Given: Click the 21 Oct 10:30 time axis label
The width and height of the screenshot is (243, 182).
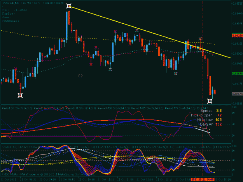Looking at the screenshot, I should point(86,180).
